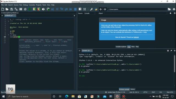Start debugging the file
The height and width of the screenshot is (99, 176).
pyautogui.click(x=53, y=9)
